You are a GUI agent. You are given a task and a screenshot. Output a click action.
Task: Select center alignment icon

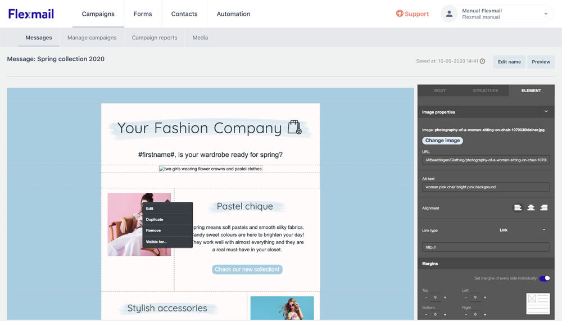pos(531,208)
